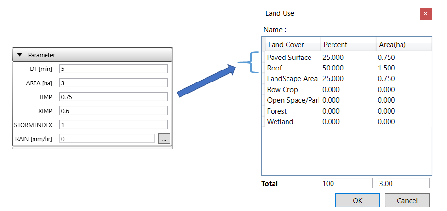Viewport: 447px width, 211px height.
Task: Click the STORM INDEX input field
Action: 113,125
